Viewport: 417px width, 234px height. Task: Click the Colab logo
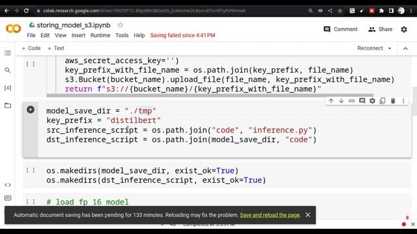point(13,29)
